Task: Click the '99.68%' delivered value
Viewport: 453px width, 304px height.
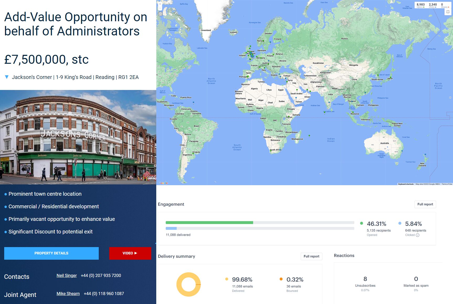Action: pos(242,280)
